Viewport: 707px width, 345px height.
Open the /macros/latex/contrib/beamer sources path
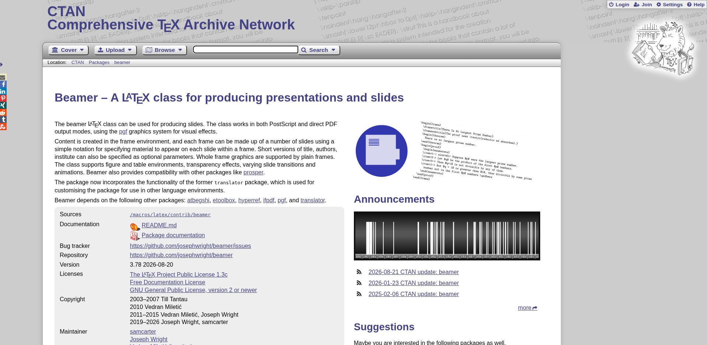tap(170, 215)
